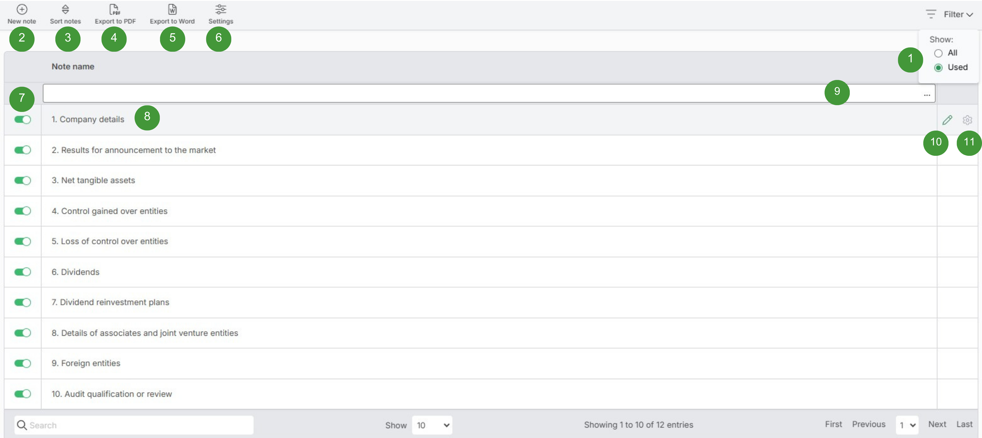Select the Used radio button
The width and height of the screenshot is (982, 438).
pyautogui.click(x=938, y=68)
